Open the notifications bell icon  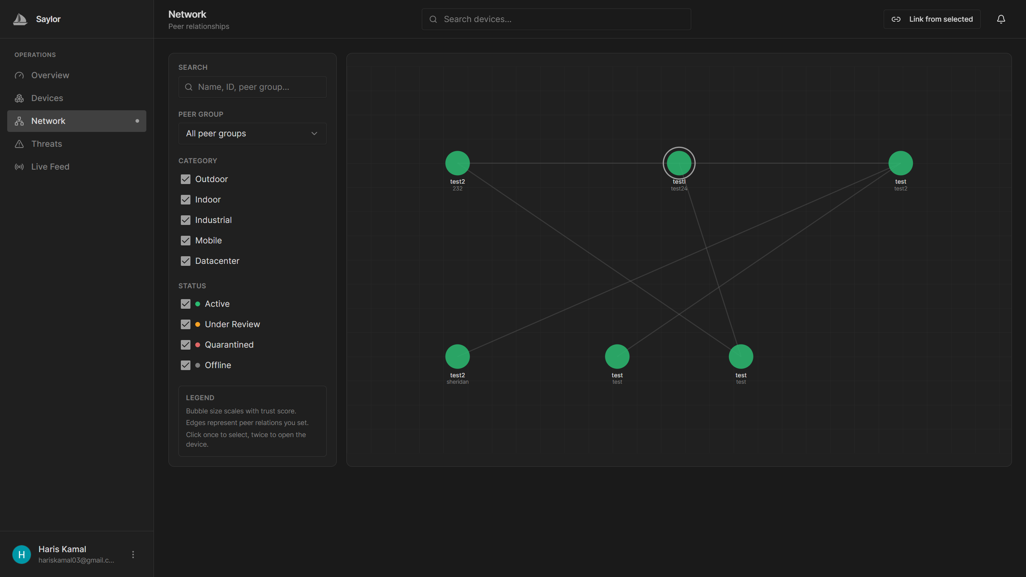pos(1001,19)
